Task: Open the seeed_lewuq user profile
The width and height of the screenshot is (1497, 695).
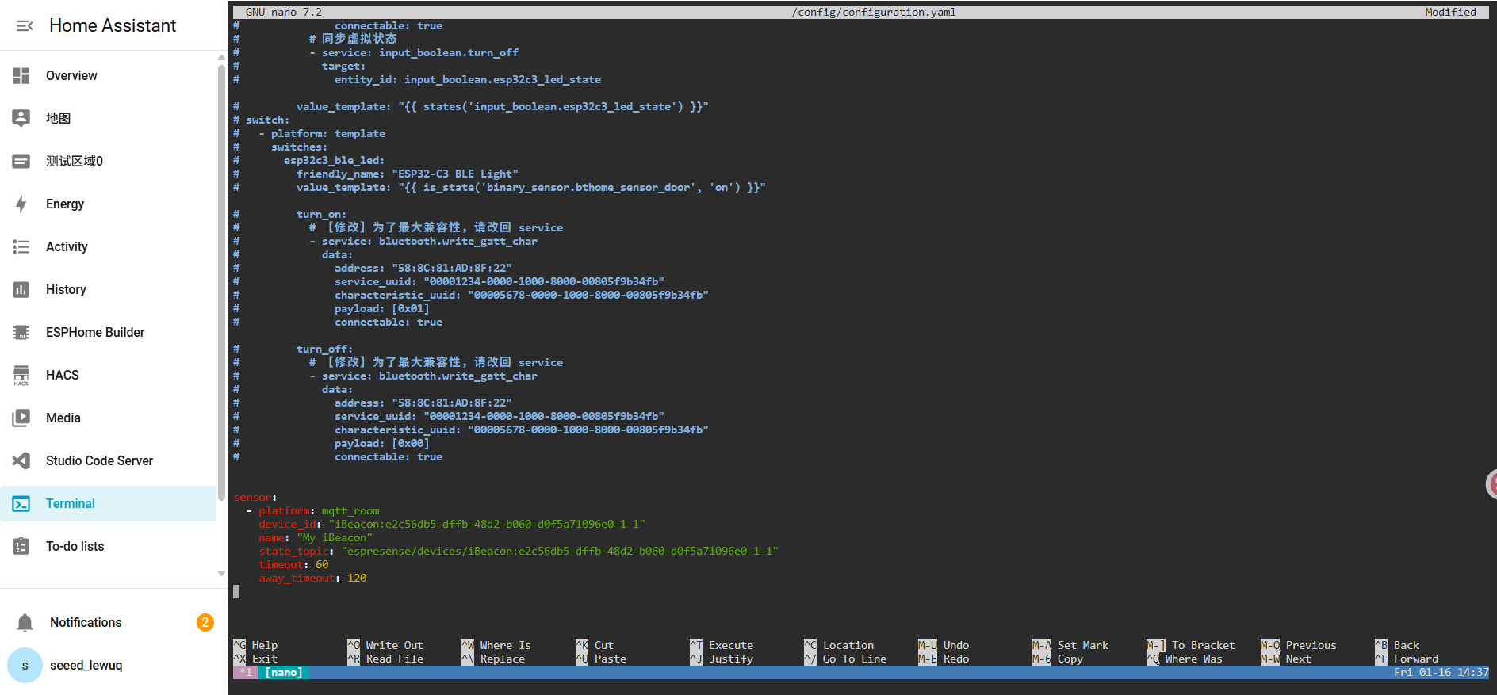Action: (86, 666)
